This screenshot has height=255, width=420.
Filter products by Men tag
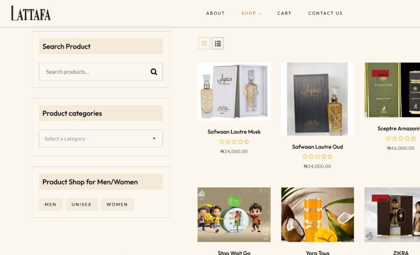(x=50, y=205)
